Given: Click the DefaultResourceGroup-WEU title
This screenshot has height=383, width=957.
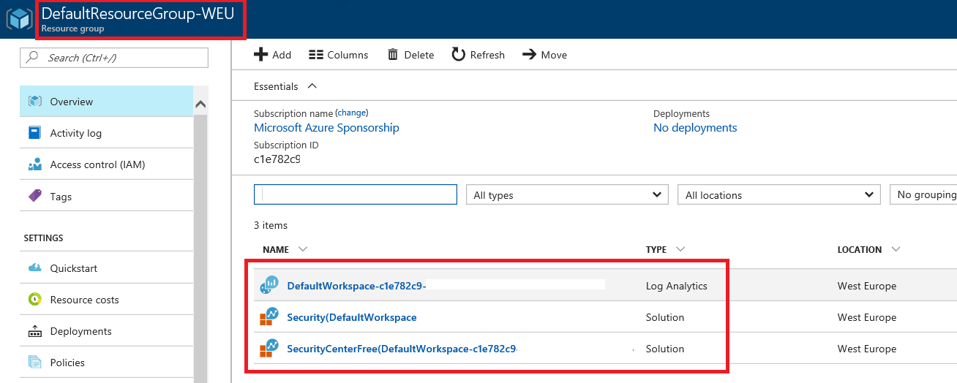Looking at the screenshot, I should (138, 13).
